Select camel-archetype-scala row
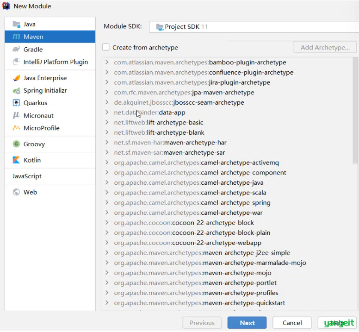The height and width of the screenshot is (332, 359). point(227,193)
